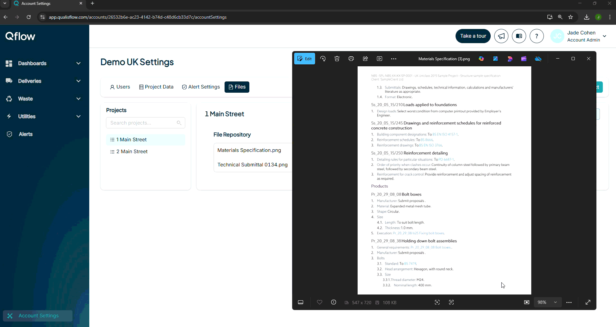Open the Alert Settings tab
Screen dimensions: 616x327
pos(201,87)
